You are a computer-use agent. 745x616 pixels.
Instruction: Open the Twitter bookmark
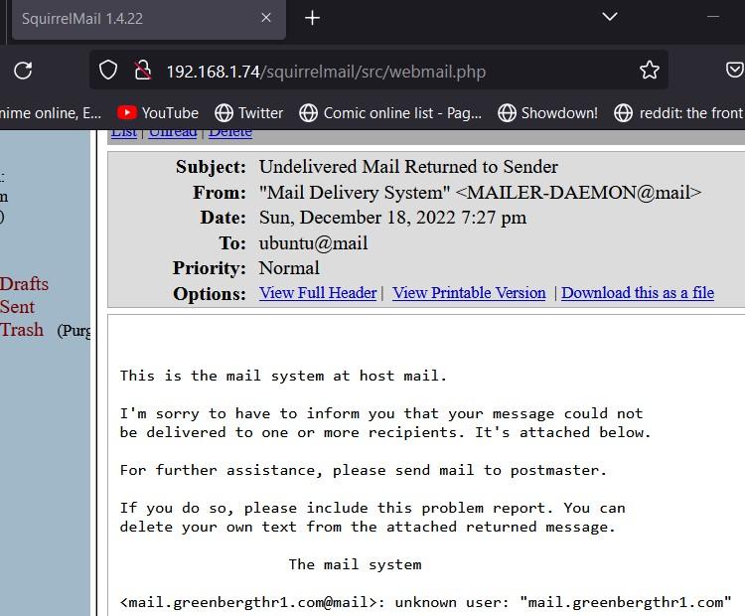[249, 113]
